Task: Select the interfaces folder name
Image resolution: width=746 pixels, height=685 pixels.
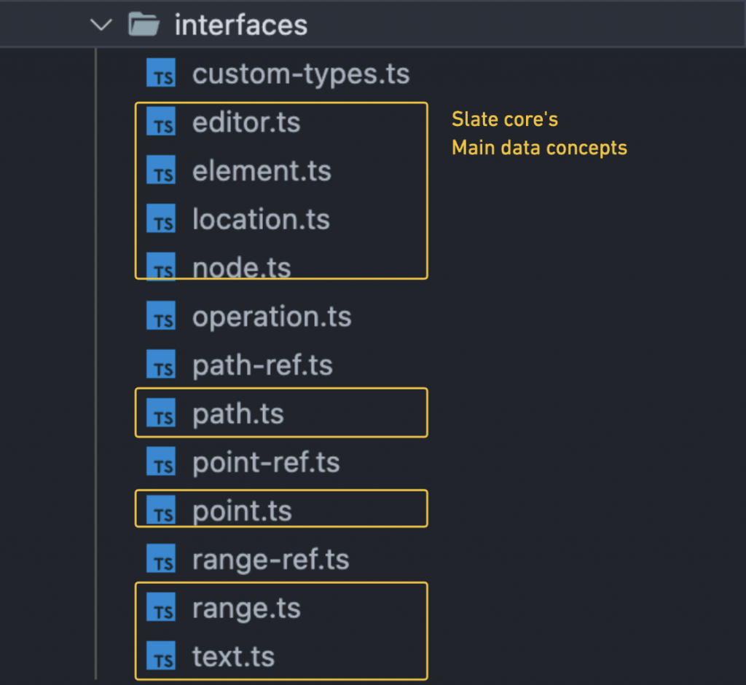Action: pos(240,25)
